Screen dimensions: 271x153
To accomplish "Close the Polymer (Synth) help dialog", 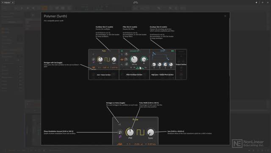I will (225, 16).
